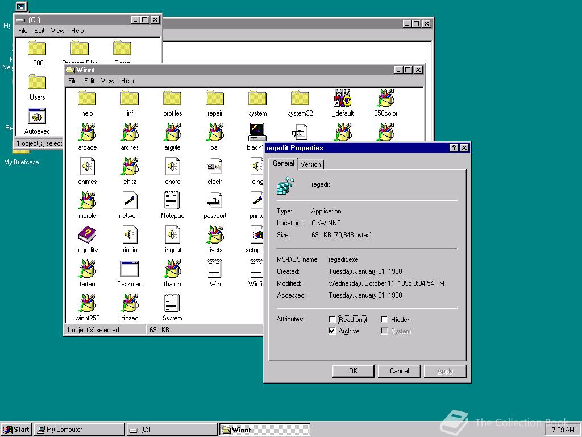
Task: Select the Win text file icon
Action: 215,269
